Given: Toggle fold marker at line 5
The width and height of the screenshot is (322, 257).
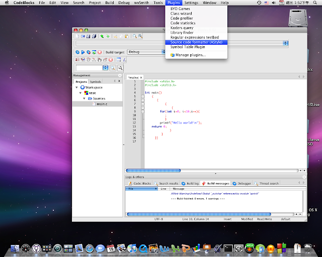Looking at the screenshot, I should click(x=143, y=96).
